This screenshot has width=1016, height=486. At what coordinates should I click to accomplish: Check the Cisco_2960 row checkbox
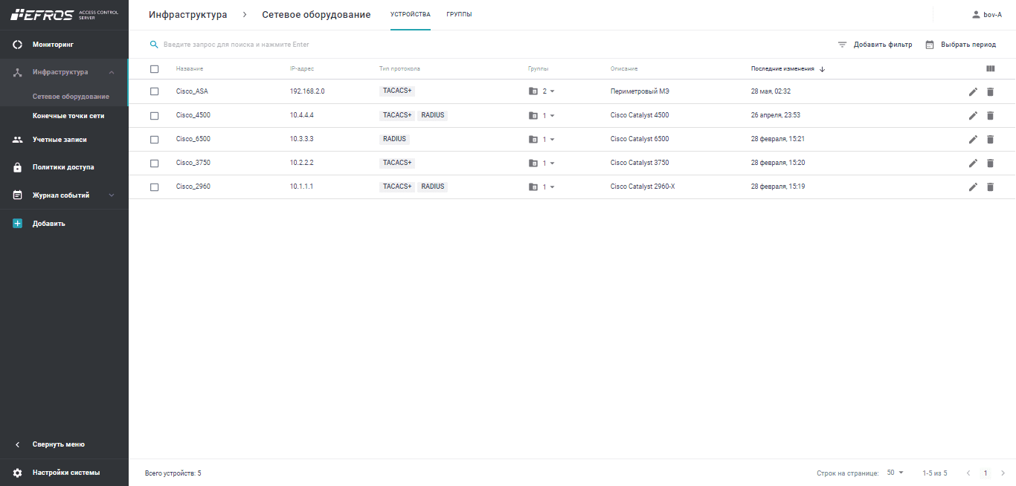pyautogui.click(x=155, y=187)
